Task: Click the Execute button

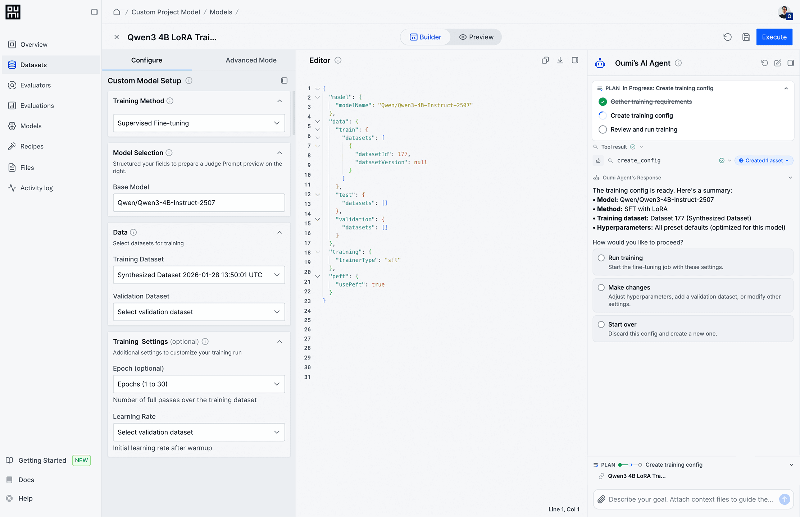Action: [774, 37]
